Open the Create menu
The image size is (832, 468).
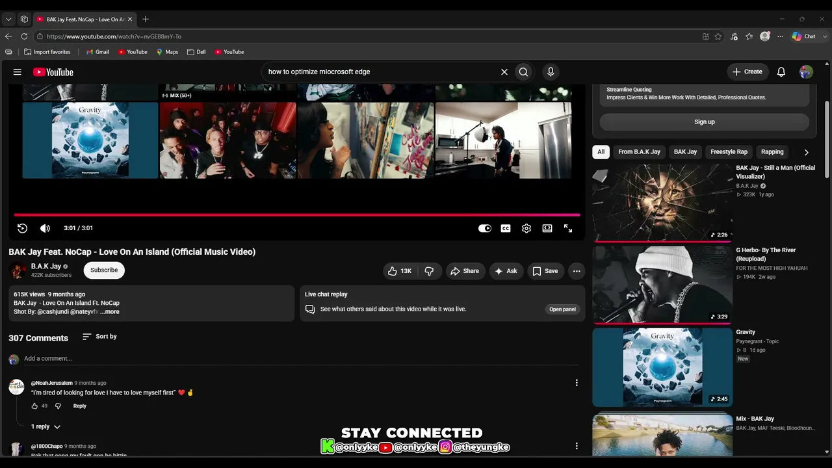pos(747,72)
